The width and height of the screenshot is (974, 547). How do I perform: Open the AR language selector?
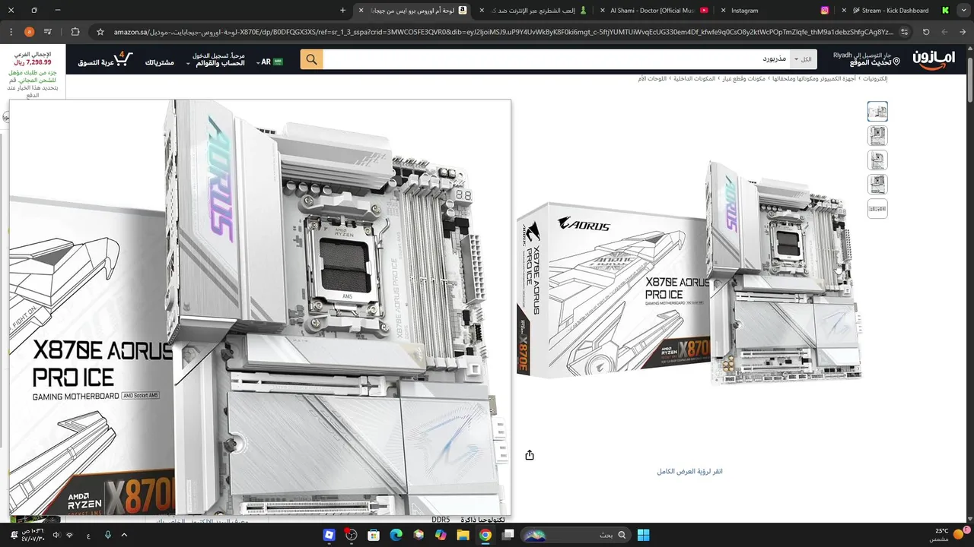click(x=269, y=62)
